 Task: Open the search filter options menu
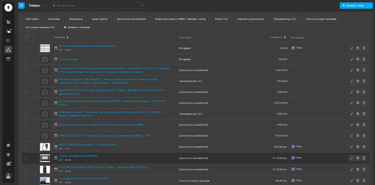pyautogui.click(x=142, y=6)
